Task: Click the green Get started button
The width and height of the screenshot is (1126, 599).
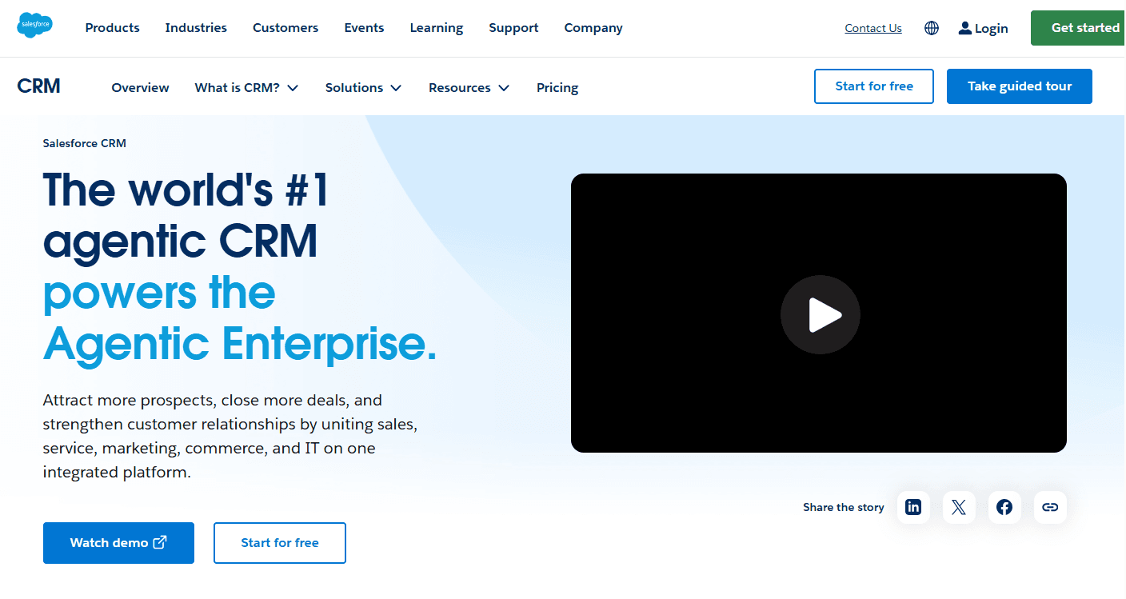Action: click(1079, 28)
